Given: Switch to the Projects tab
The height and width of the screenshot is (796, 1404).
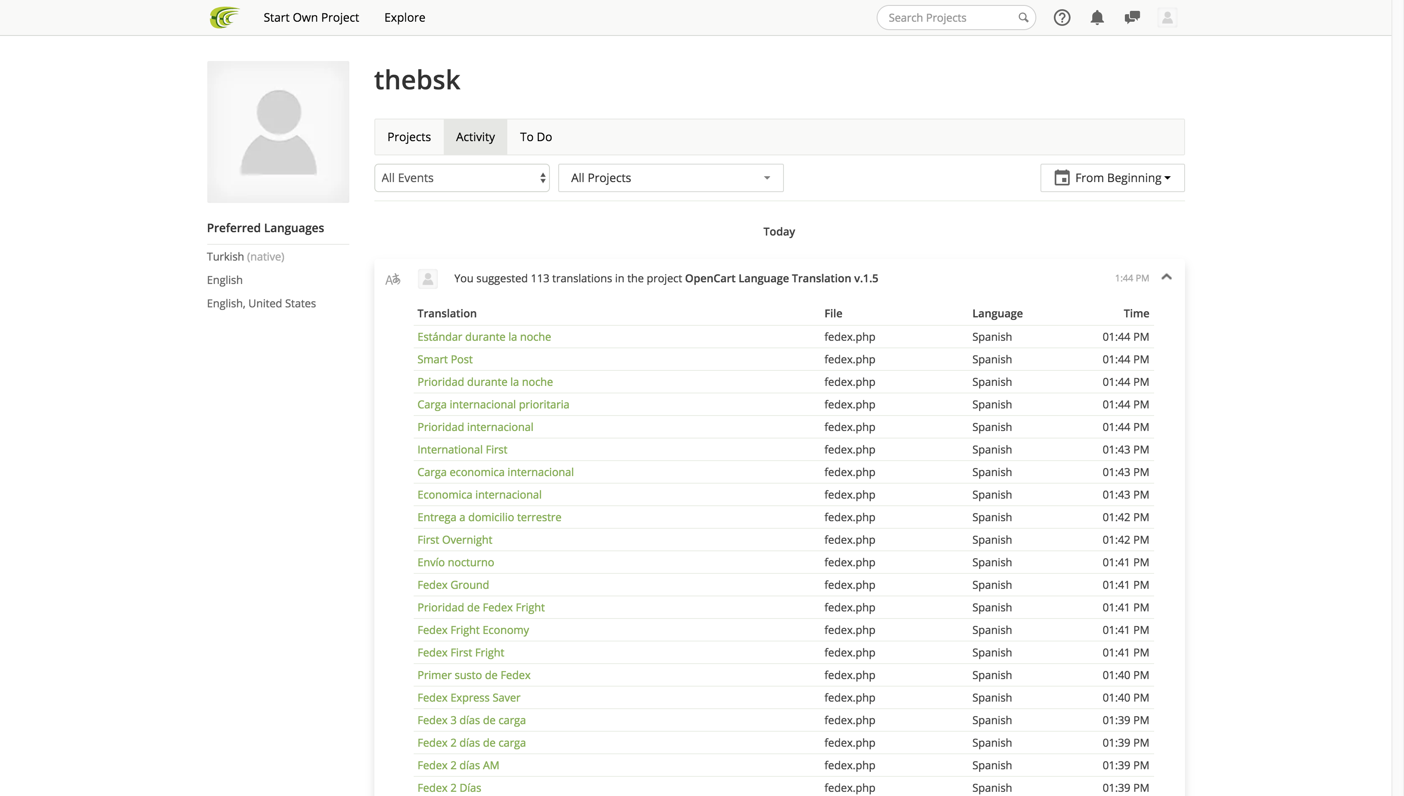Looking at the screenshot, I should tap(409, 137).
